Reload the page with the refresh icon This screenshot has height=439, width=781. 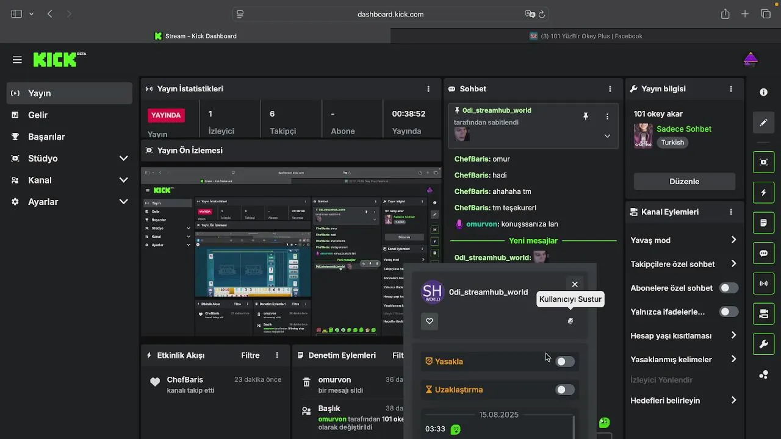(542, 14)
